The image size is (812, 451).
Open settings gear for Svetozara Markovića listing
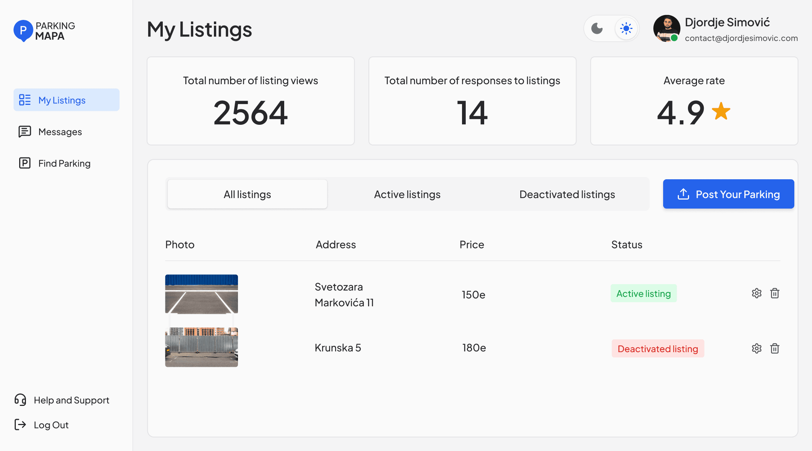tap(756, 293)
